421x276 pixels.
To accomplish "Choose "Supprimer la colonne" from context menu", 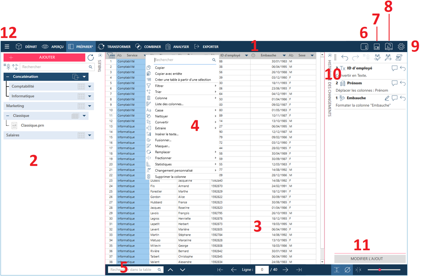I will pyautogui.click(x=170, y=177).
